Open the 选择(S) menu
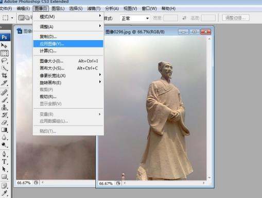Image resolution: width=262 pixels, height=198 pixels. 76,8
